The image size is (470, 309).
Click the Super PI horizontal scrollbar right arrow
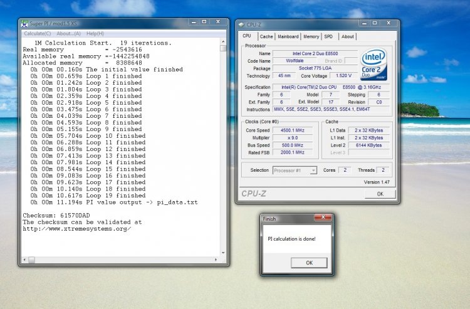216,259
